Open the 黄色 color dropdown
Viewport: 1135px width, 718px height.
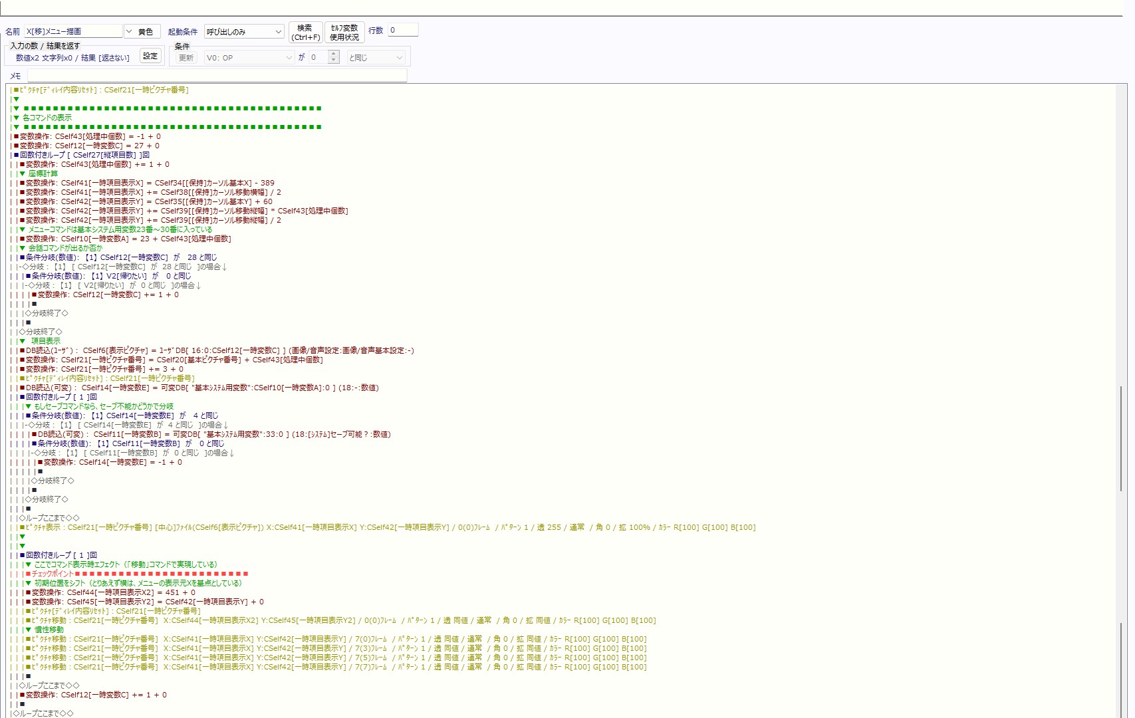pos(142,31)
